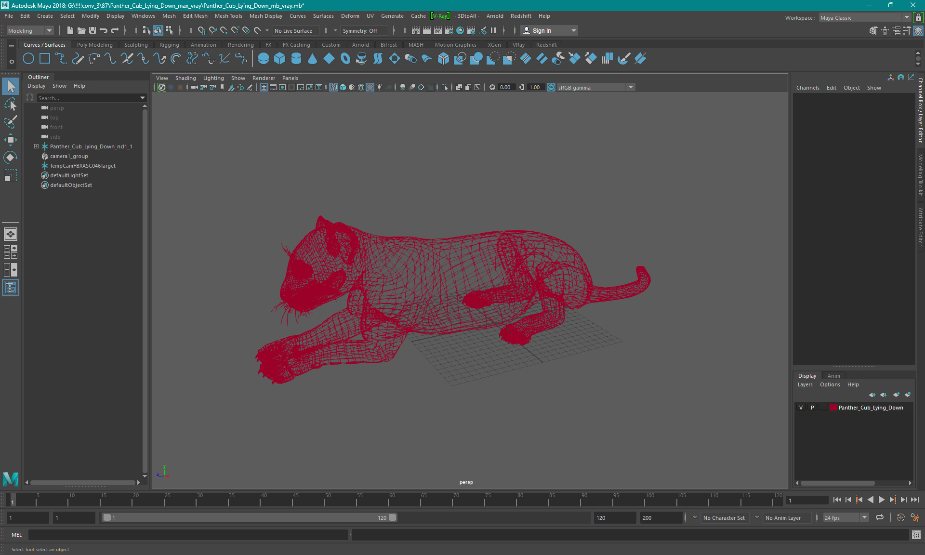This screenshot has width=925, height=555.
Task: Switch to single perspective view layout
Action: pos(11,234)
